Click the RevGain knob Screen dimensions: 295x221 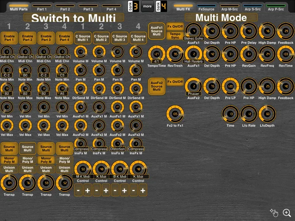(x=249, y=54)
